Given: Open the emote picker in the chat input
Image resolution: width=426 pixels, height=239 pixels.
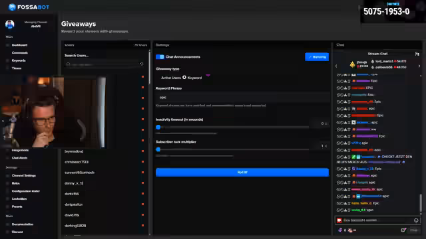Looking at the screenshot, I should click(x=416, y=220).
